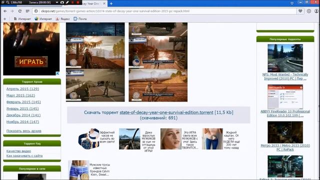The image size is (320, 180).
Task: Stop the screen recording
Action: [78, 2]
